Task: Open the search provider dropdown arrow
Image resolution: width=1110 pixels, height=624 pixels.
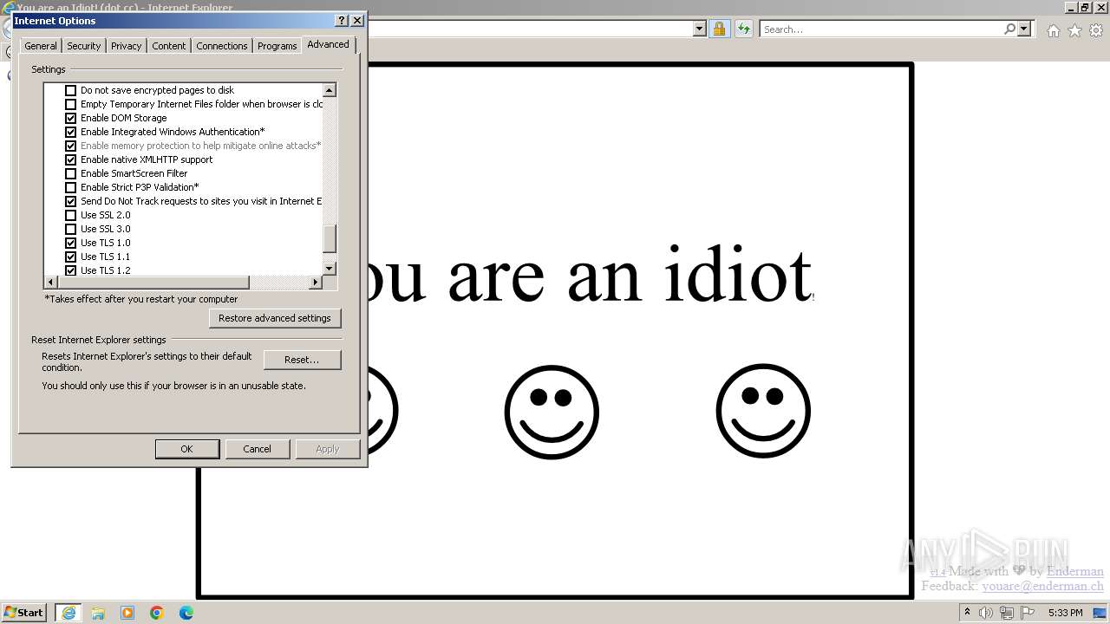Action: 1024,29
